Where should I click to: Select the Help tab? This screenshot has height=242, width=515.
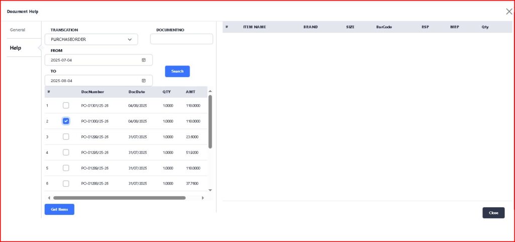[16, 48]
